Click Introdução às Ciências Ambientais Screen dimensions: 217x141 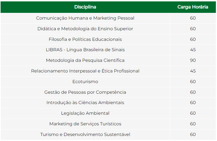(x=85, y=103)
